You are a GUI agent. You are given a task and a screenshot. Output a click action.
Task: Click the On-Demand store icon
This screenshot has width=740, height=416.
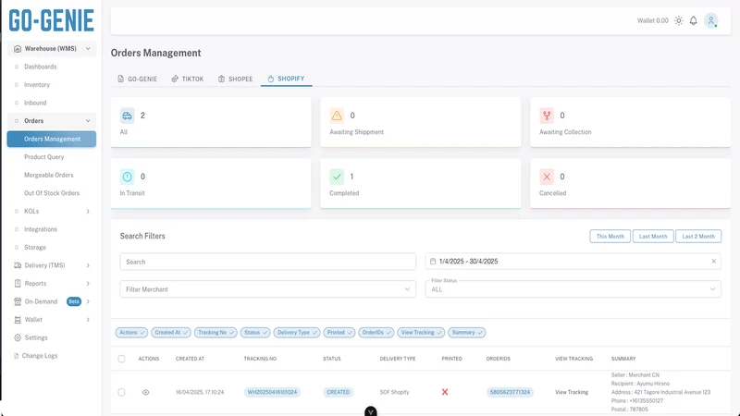coord(18,301)
